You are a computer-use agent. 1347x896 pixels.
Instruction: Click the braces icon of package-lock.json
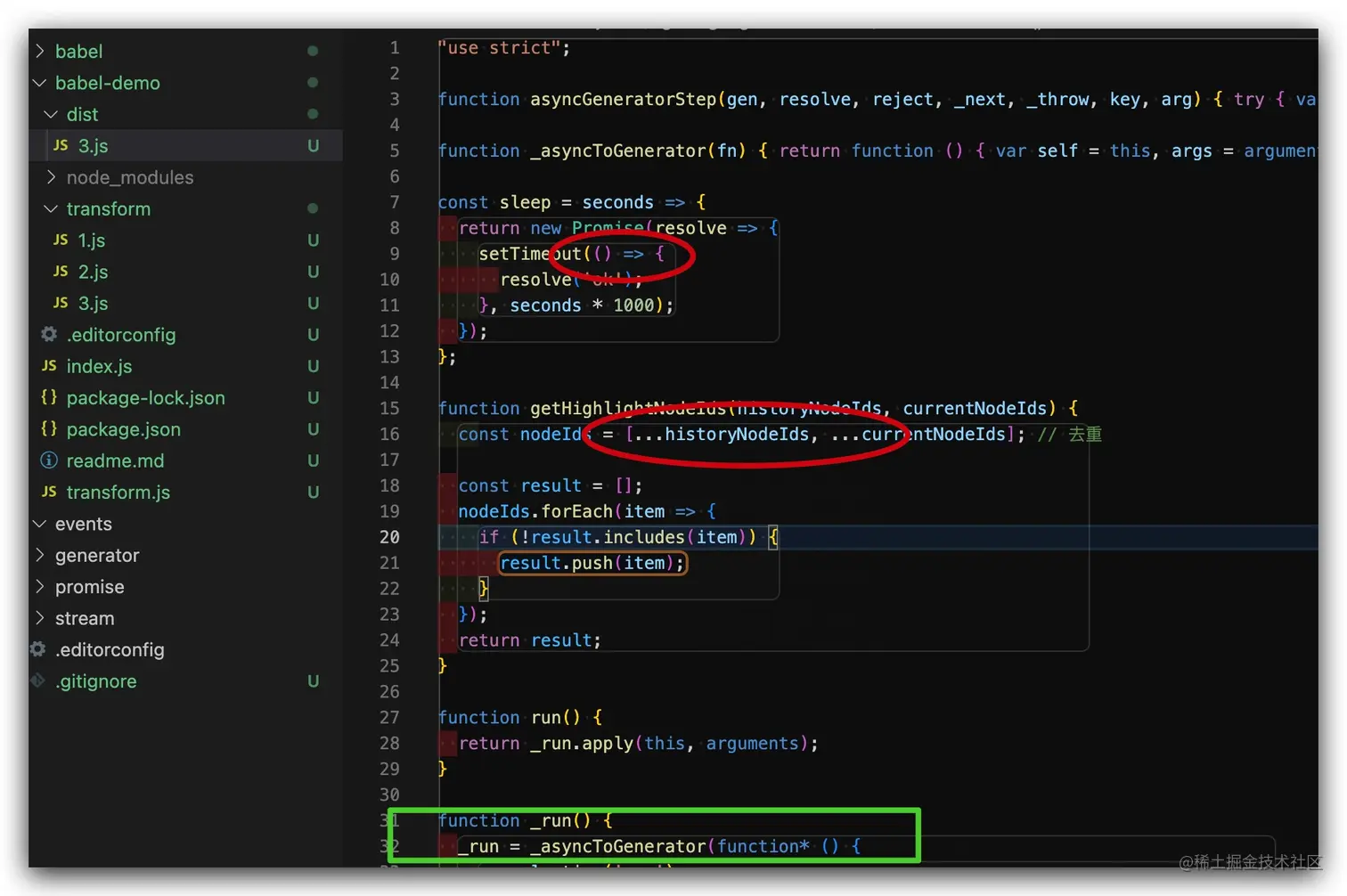click(50, 397)
